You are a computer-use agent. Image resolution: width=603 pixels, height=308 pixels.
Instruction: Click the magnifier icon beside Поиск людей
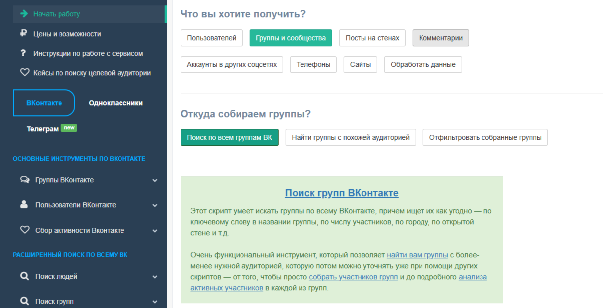[x=24, y=276]
